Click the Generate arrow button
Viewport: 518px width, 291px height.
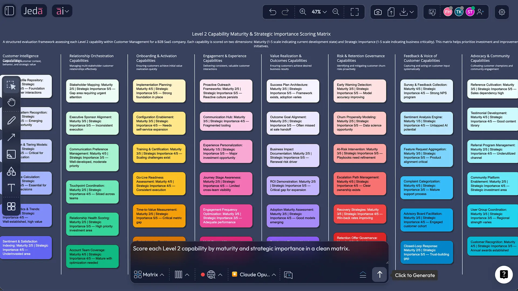pyautogui.click(x=379, y=274)
